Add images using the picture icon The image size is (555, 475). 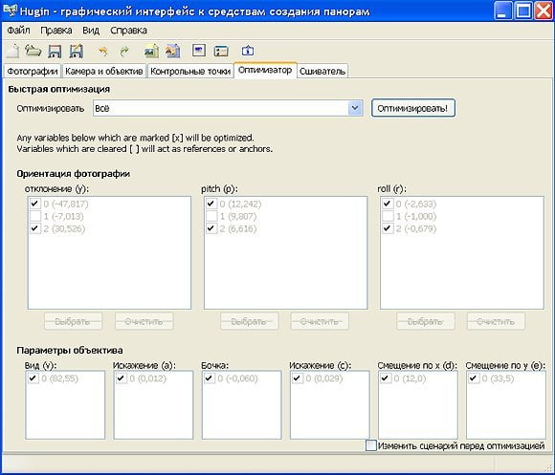pyautogui.click(x=151, y=52)
